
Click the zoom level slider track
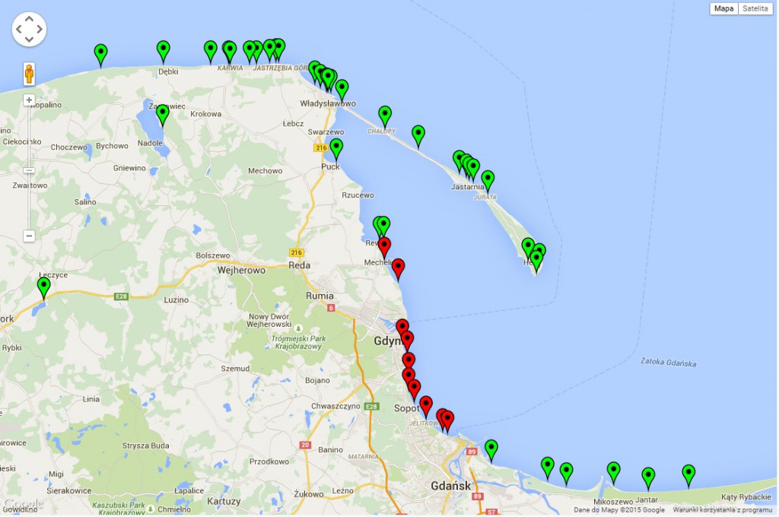(x=29, y=167)
